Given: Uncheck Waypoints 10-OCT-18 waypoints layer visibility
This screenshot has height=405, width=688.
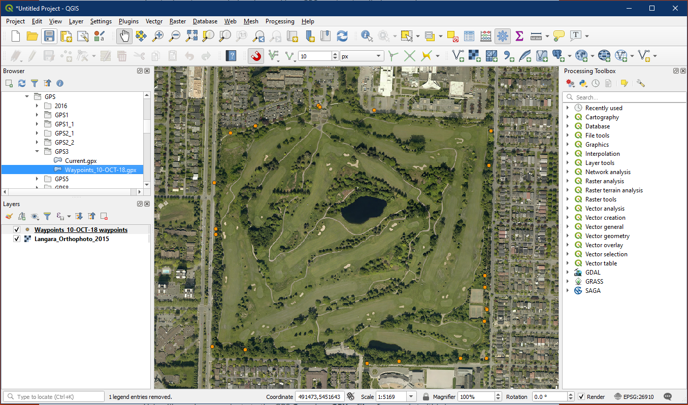Looking at the screenshot, I should pos(17,230).
